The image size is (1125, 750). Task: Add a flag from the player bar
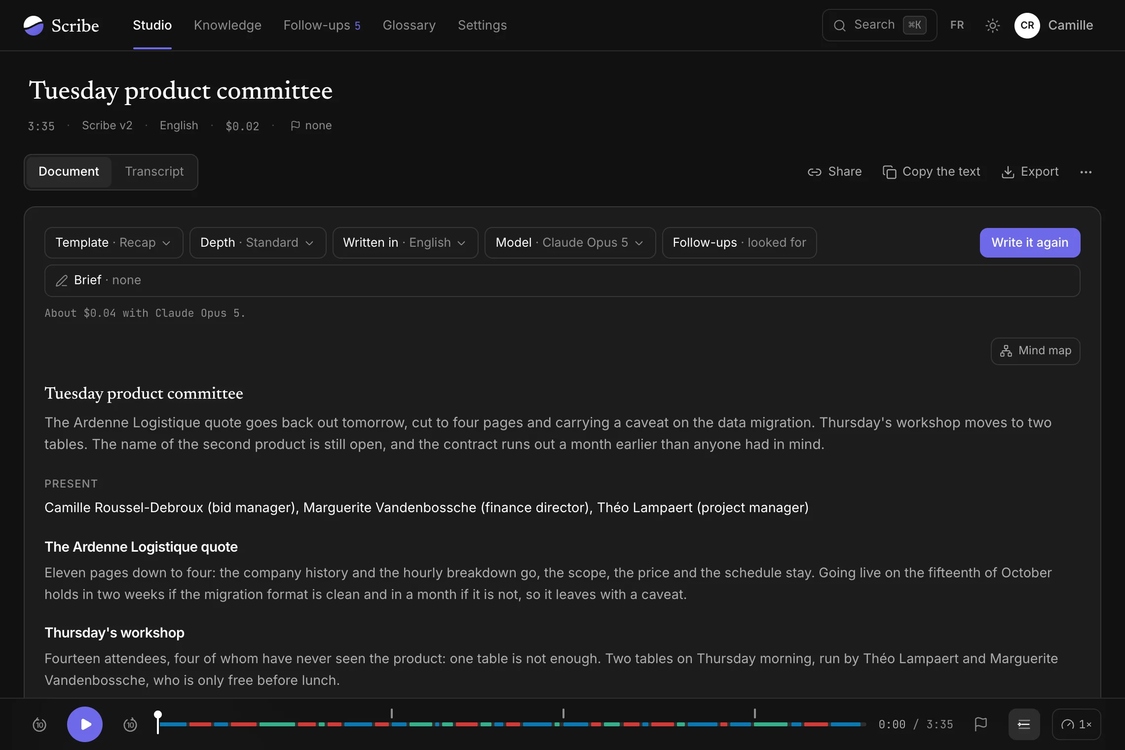(x=981, y=724)
